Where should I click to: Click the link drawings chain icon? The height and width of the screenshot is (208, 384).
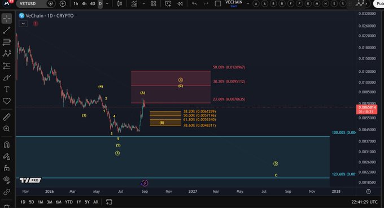[x=7, y=192]
